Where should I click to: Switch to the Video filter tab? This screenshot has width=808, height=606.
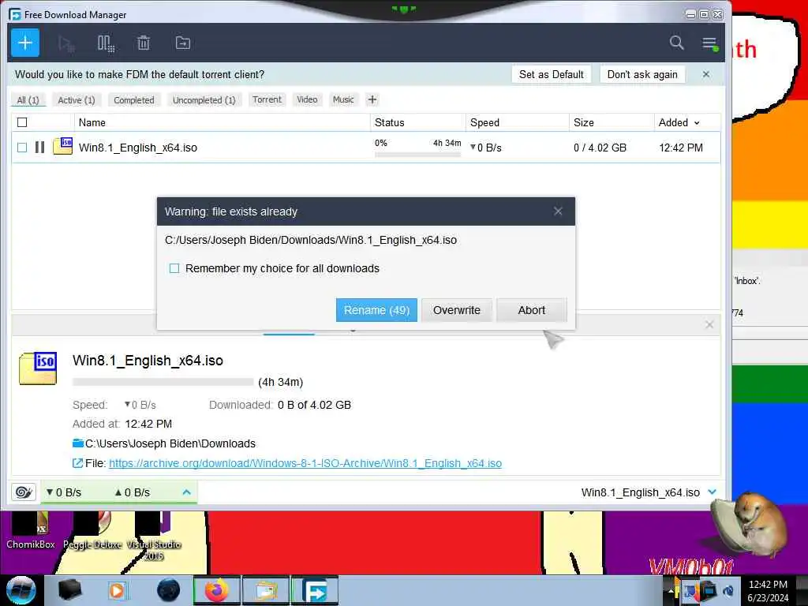307,99
